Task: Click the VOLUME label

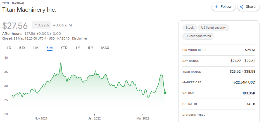Action: coord(188,93)
